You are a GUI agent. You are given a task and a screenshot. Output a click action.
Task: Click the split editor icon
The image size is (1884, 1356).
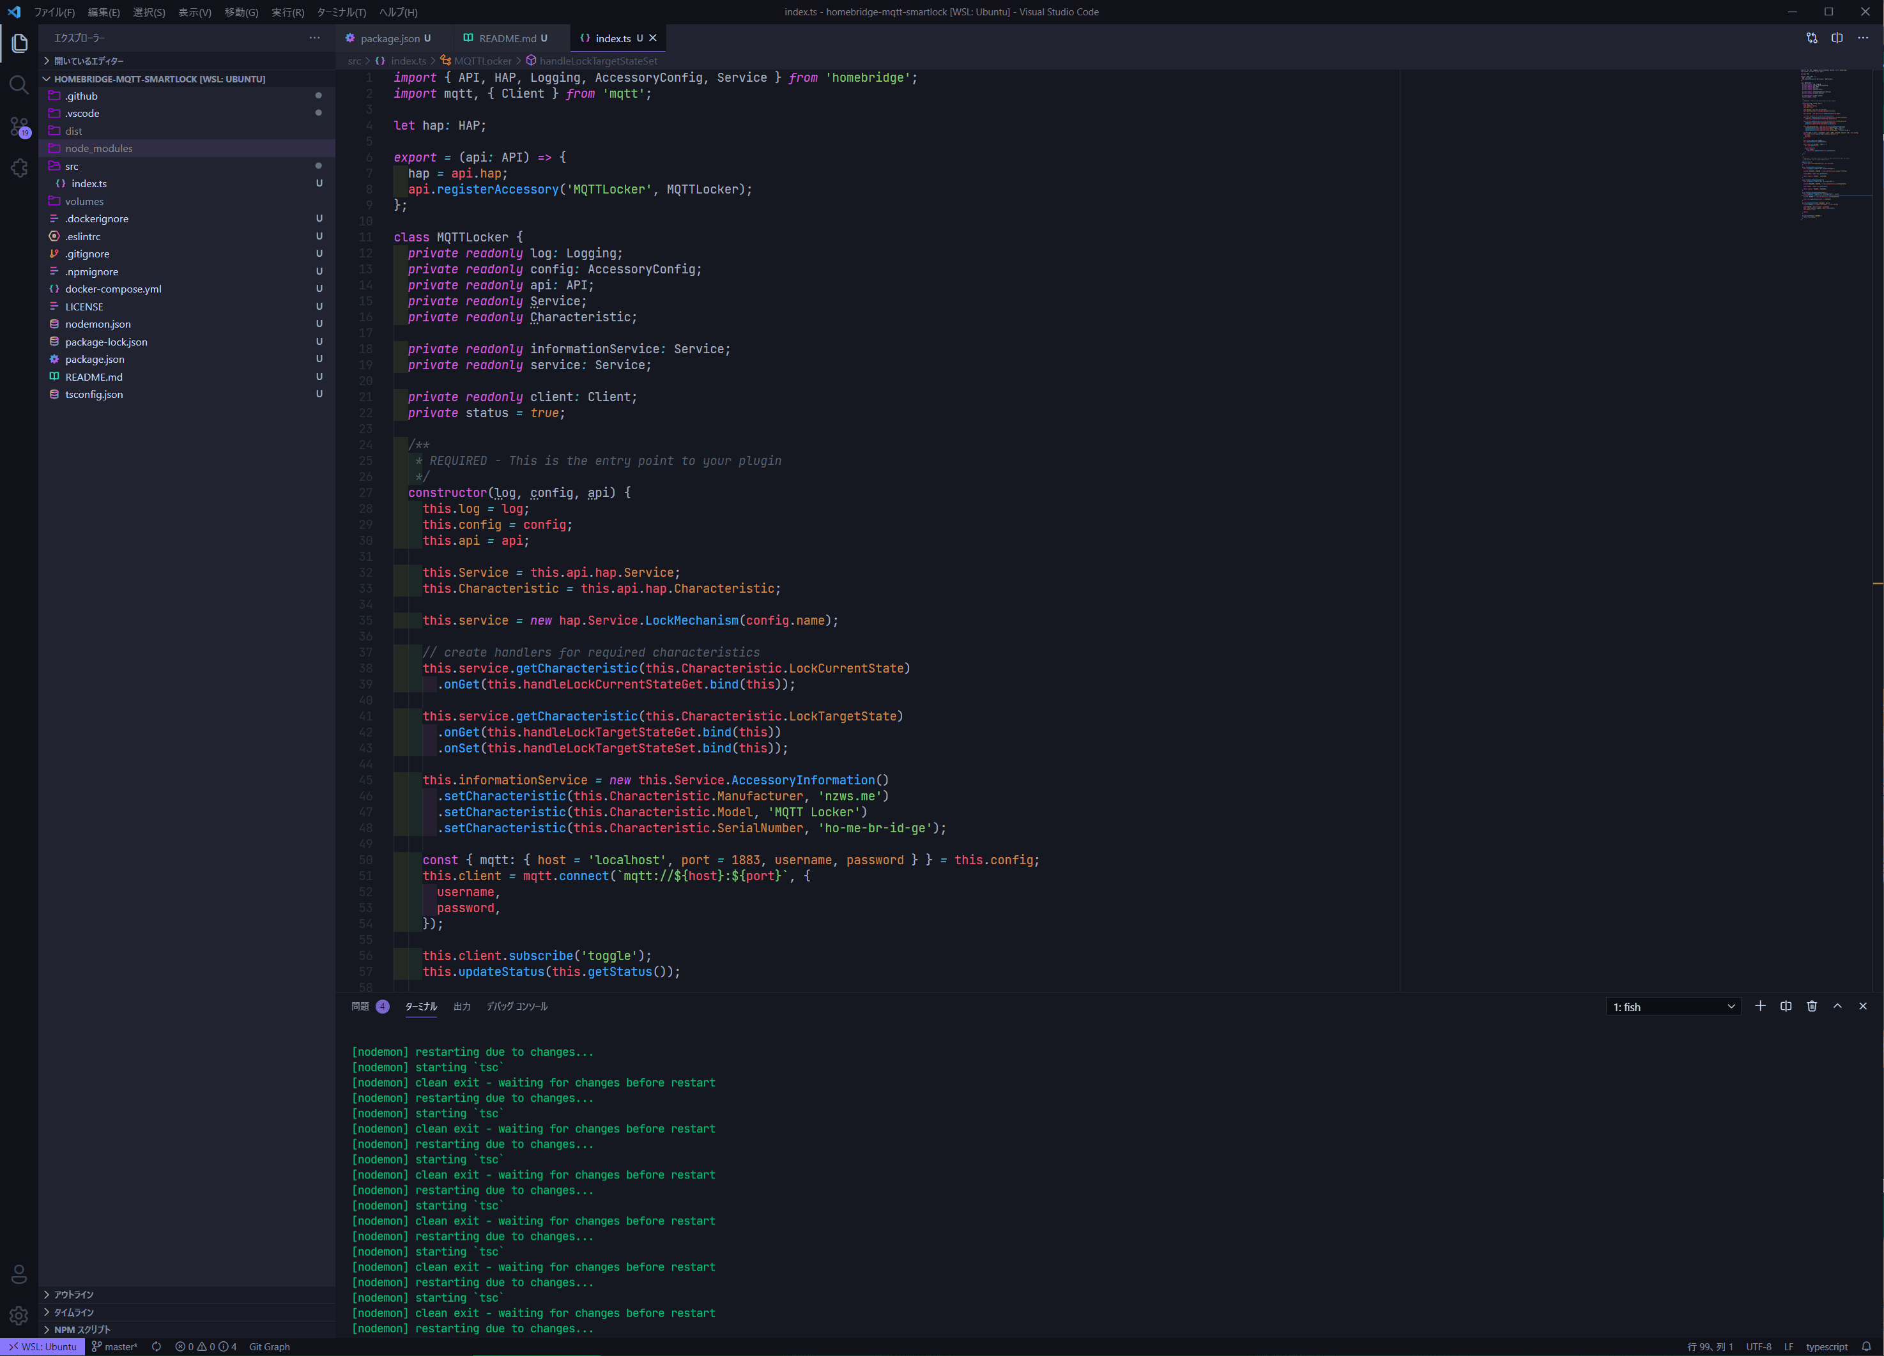coord(1837,38)
